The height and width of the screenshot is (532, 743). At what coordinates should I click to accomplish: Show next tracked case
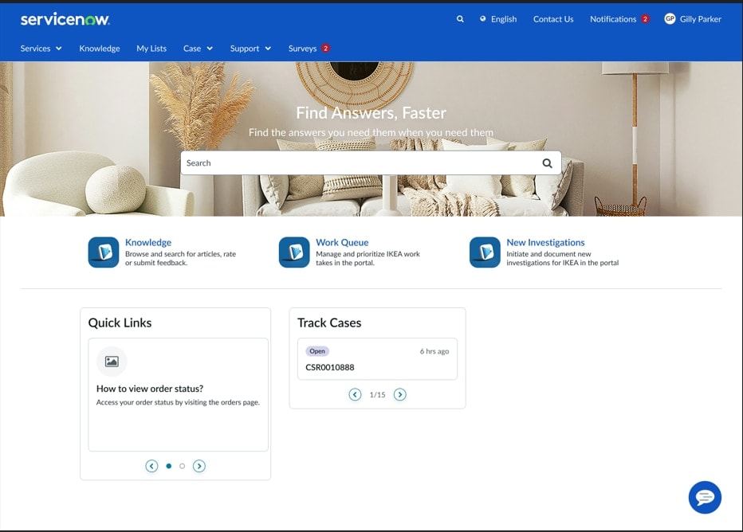pos(400,394)
